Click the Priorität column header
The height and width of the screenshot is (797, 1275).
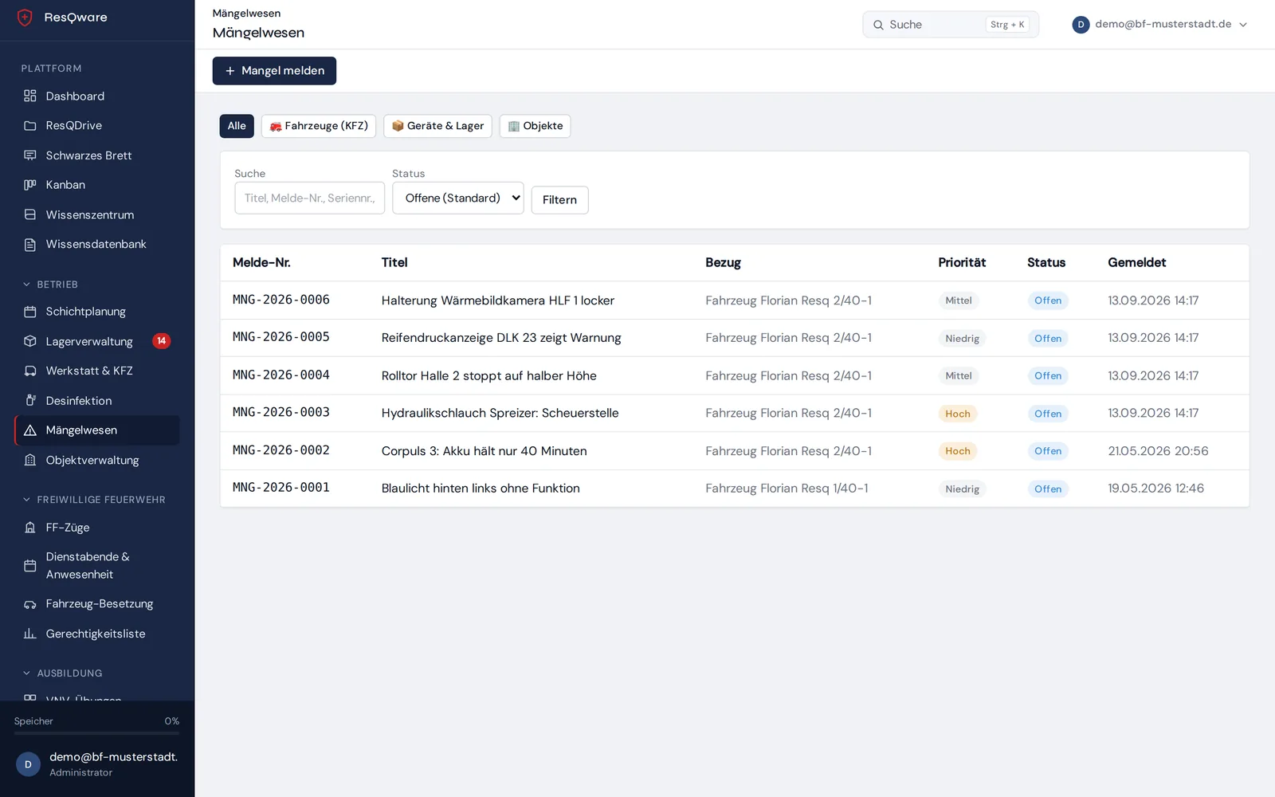[962, 263]
